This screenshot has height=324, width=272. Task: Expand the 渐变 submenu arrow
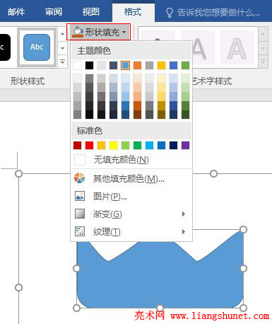184,214
